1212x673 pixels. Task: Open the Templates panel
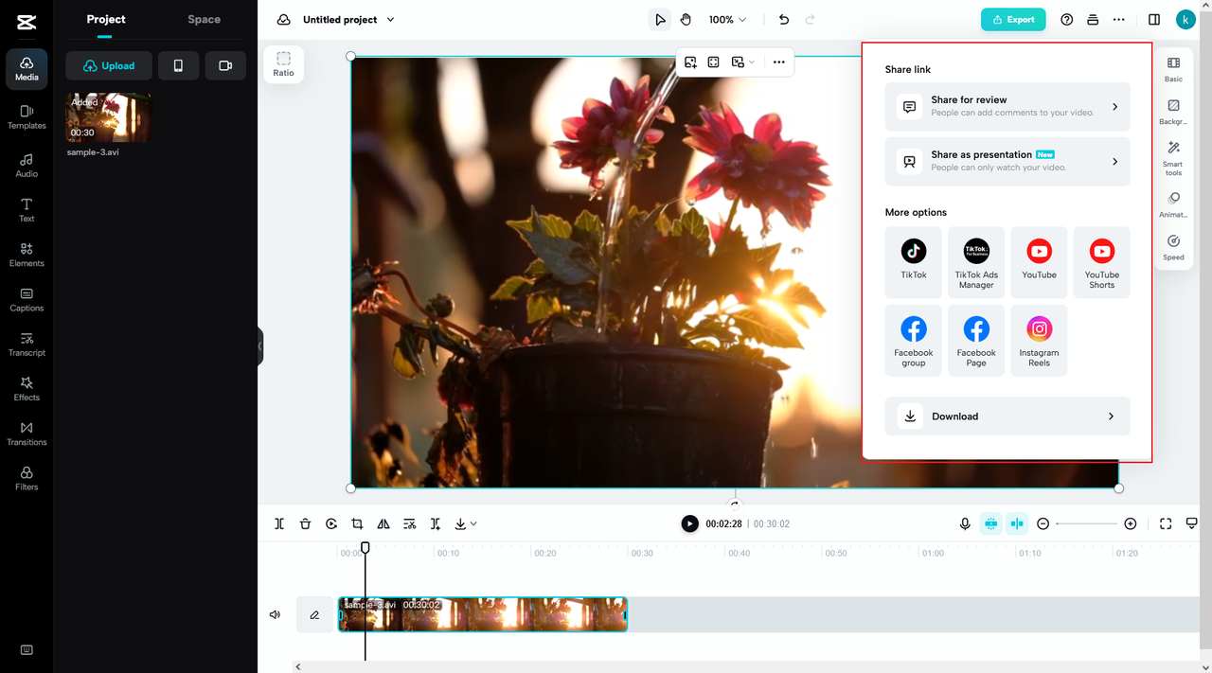(x=27, y=116)
